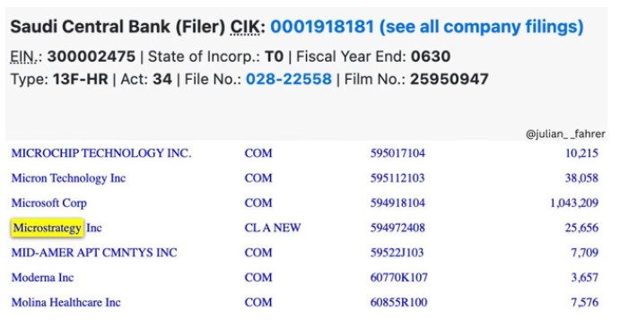Open CIK 0001918181 company filings link
The image size is (620, 328).
coord(427,27)
